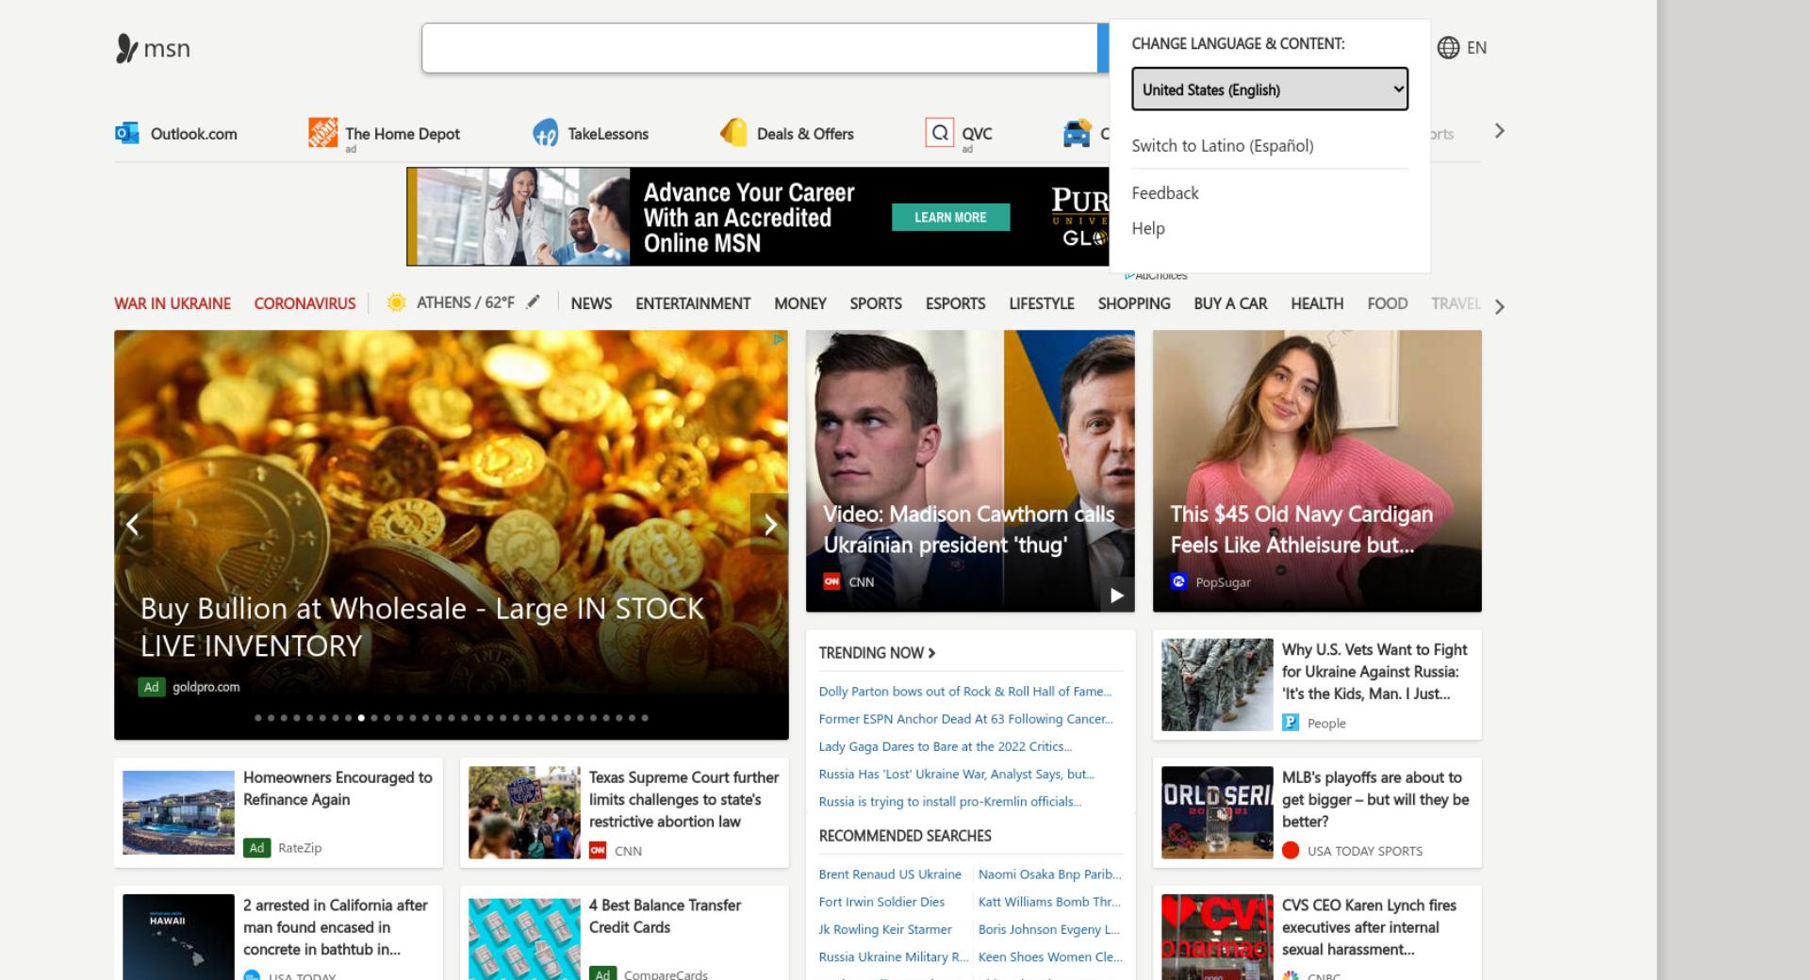Viewport: 1810px width, 980px height.
Task: Open Feedback from language menu
Action: (1165, 192)
